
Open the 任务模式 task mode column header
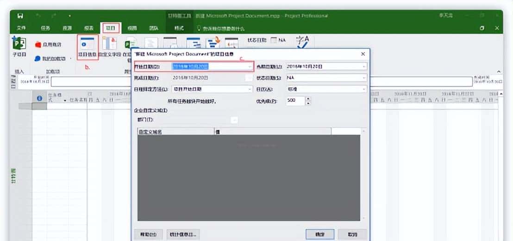tap(57, 98)
